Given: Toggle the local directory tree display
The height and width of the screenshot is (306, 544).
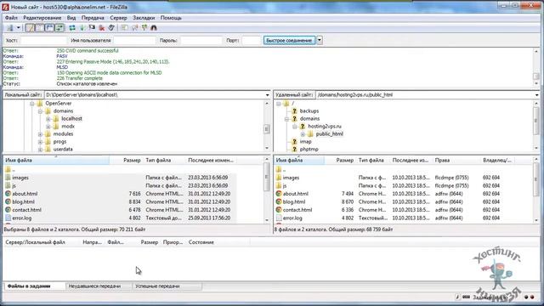Looking at the screenshot, I should [40, 28].
